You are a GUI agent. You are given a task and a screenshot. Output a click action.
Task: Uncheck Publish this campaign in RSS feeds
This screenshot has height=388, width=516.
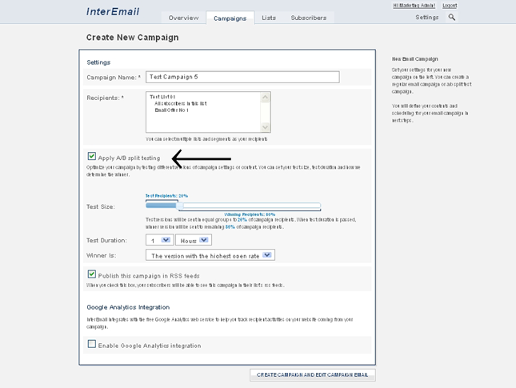pyautogui.click(x=92, y=274)
